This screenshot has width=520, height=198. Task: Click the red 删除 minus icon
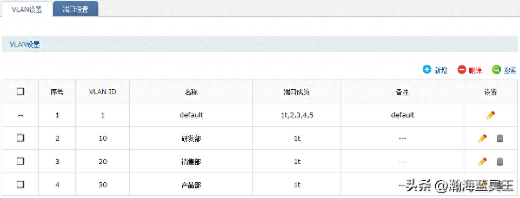[x=462, y=70]
